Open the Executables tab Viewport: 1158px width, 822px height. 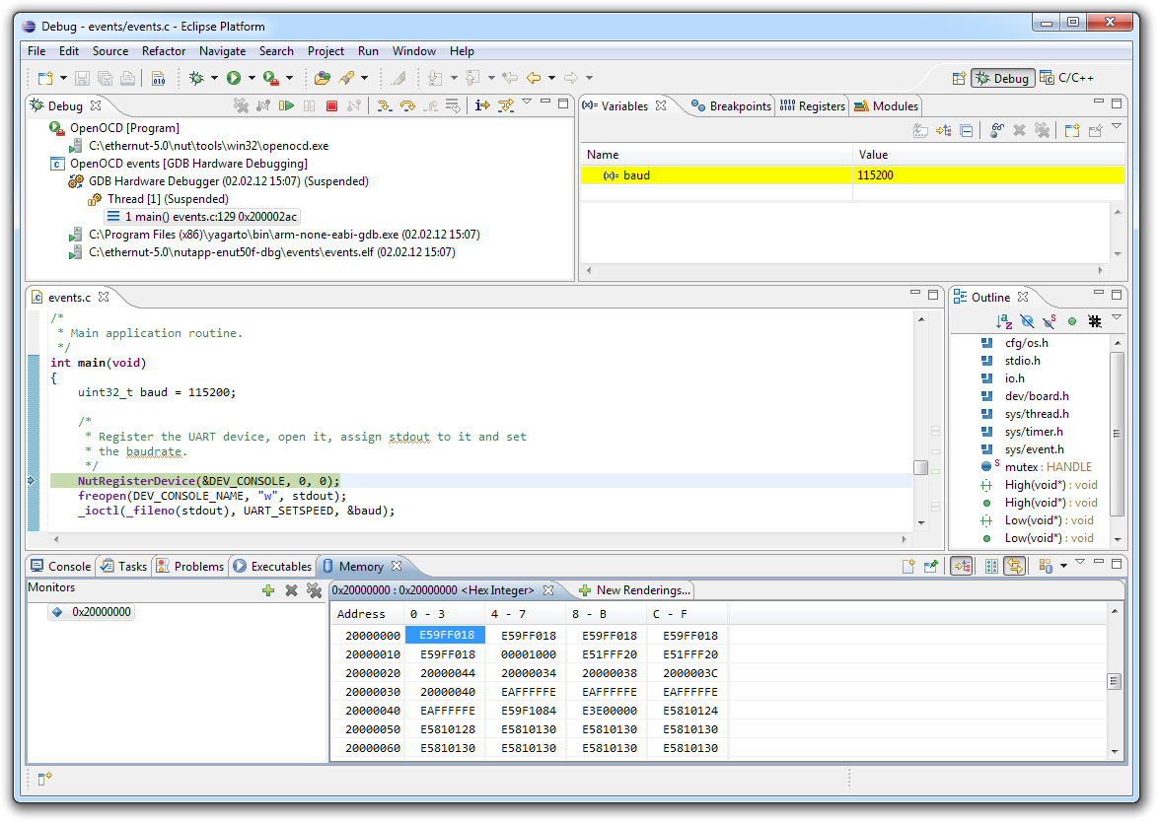[272, 567]
